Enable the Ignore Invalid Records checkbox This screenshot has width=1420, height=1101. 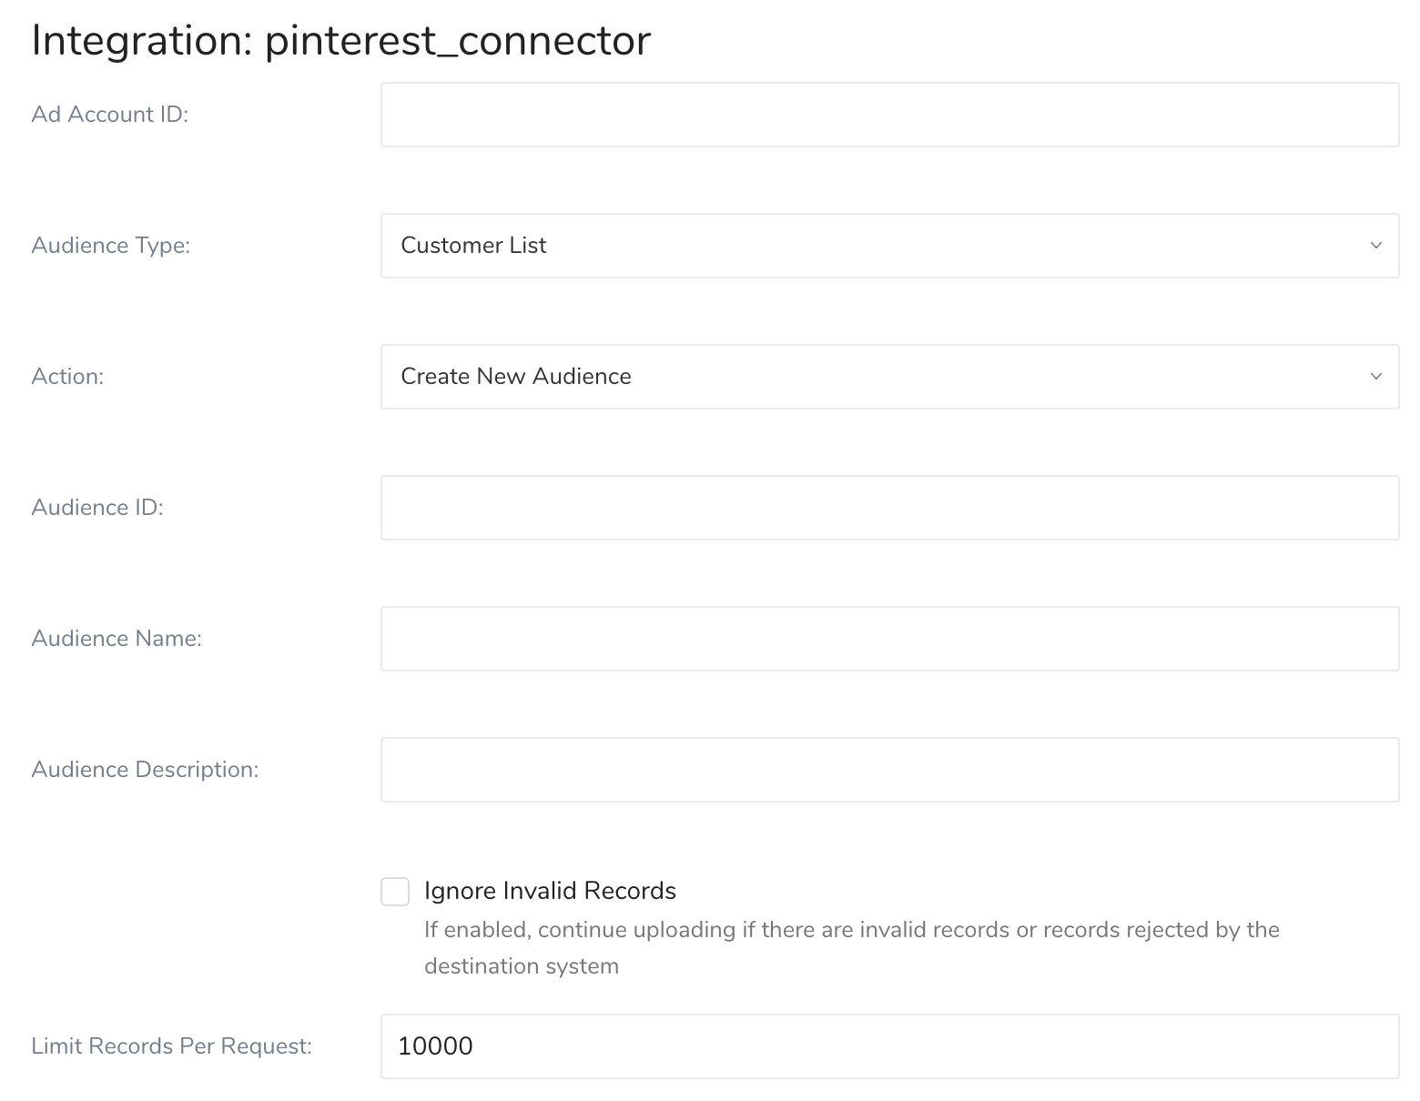tap(395, 892)
